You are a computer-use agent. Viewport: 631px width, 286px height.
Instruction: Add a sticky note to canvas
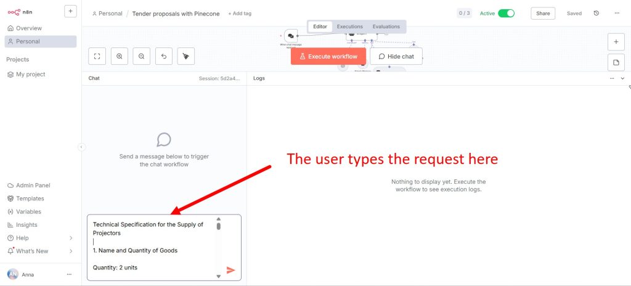pos(616,63)
